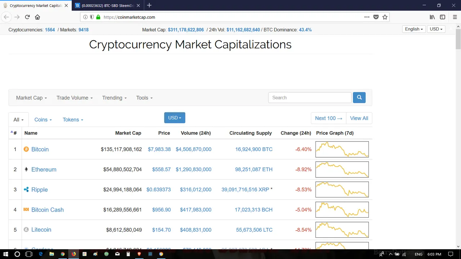Click the Cryptocurrencies count 1564 link
Screen dimensions: 461x259
(50, 30)
